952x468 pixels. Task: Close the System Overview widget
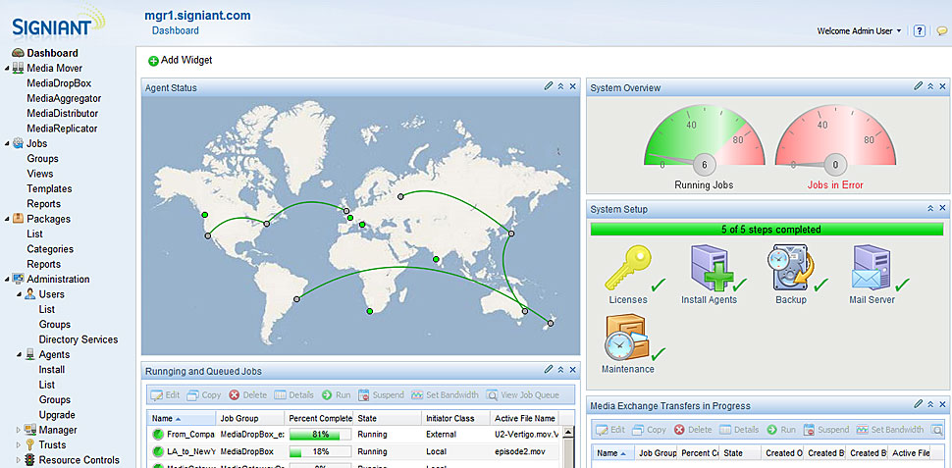(x=942, y=86)
